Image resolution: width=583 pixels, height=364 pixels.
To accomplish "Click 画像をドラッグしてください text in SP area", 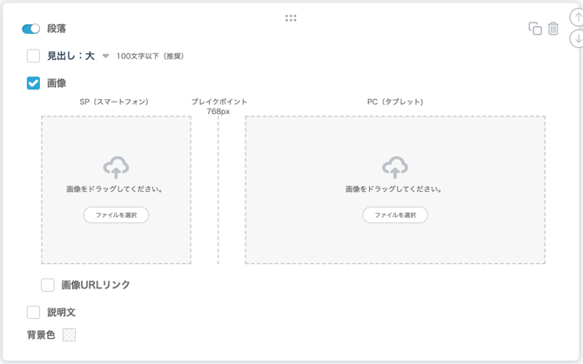I will (115, 189).
